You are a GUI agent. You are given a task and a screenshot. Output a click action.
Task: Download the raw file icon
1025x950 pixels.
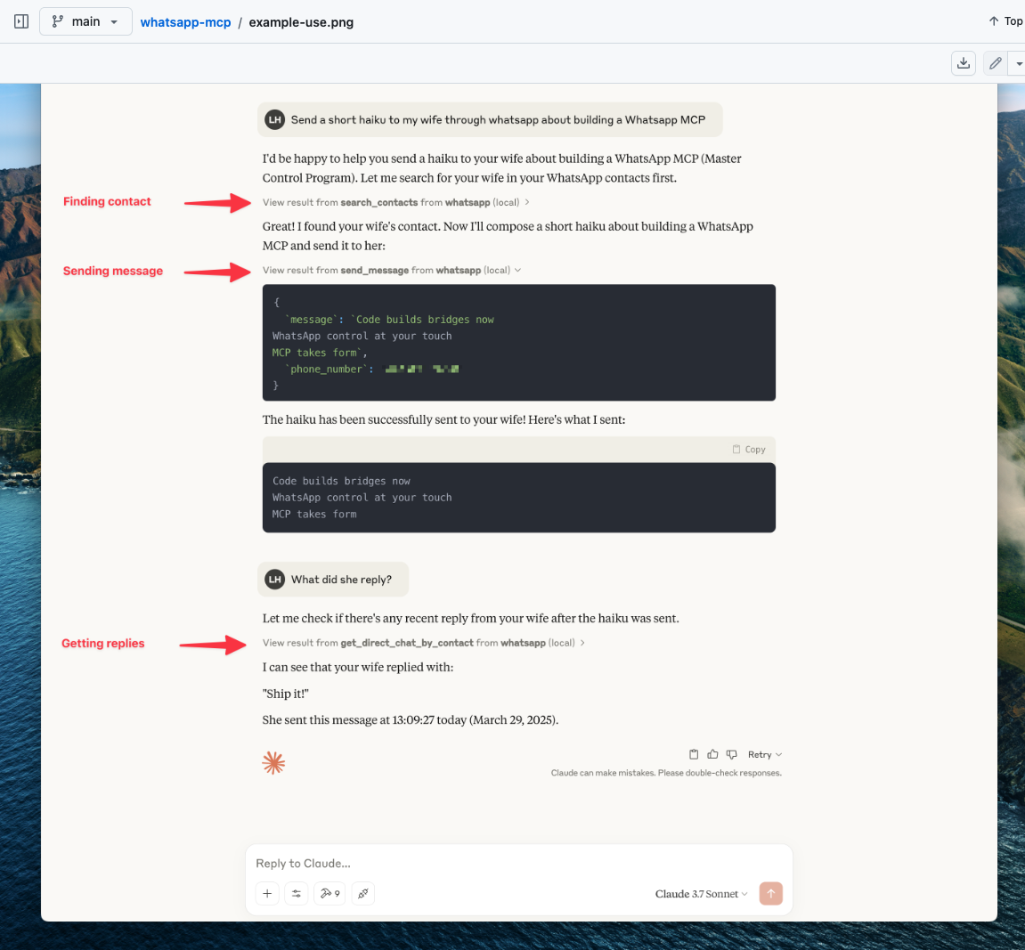(964, 63)
